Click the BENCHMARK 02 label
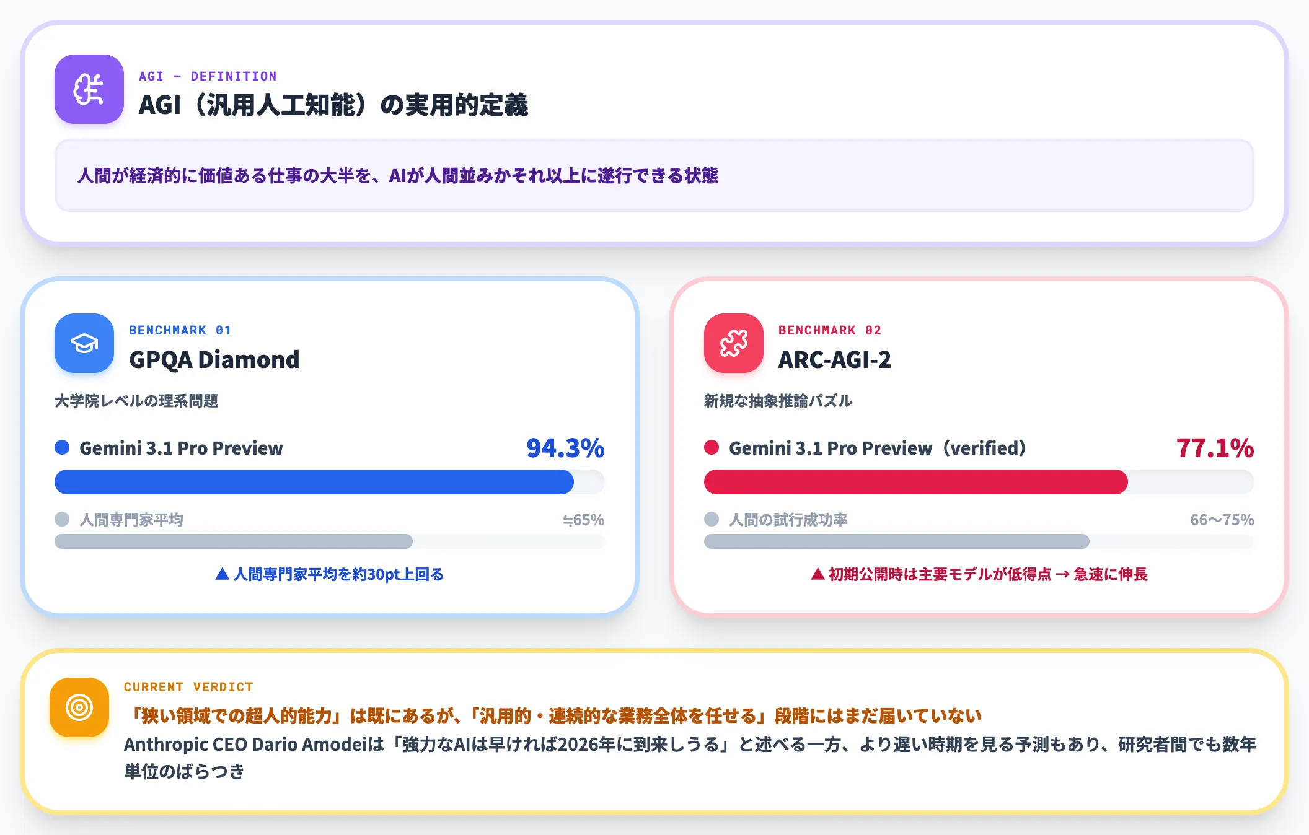Viewport: 1309px width, 835px height. pyautogui.click(x=830, y=330)
